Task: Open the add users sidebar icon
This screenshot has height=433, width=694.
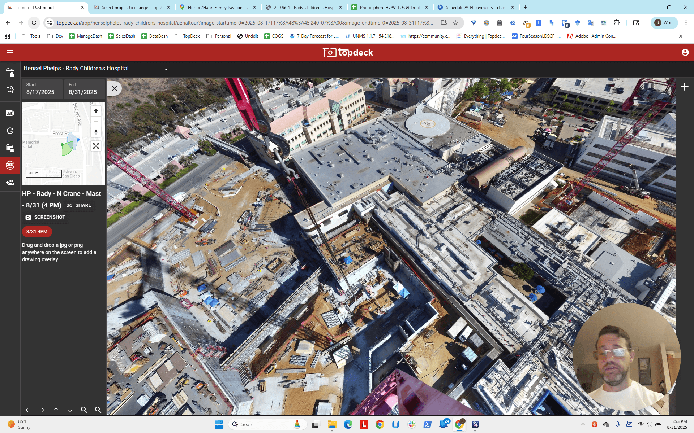Action: click(x=10, y=183)
